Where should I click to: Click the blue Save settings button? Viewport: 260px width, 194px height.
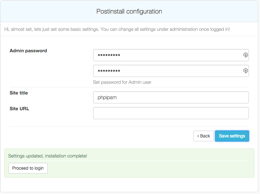[232, 136]
